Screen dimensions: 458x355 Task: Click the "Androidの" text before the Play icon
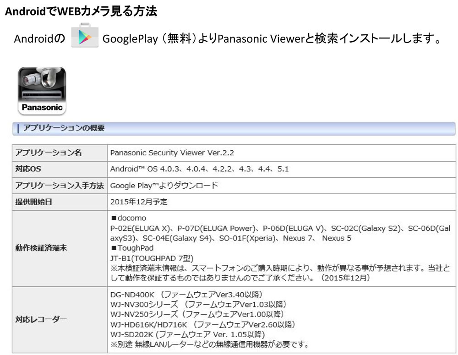tap(39, 38)
